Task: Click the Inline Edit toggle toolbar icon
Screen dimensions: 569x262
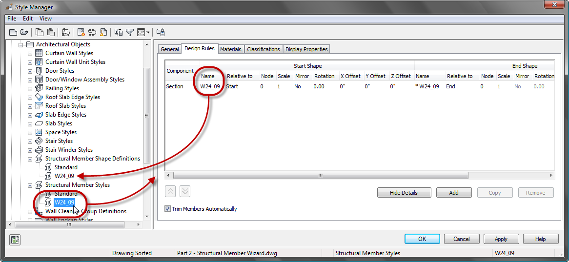Action: click(161, 32)
